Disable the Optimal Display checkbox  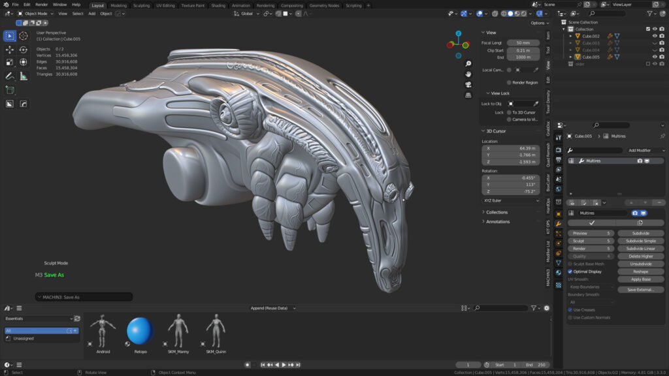coord(570,272)
